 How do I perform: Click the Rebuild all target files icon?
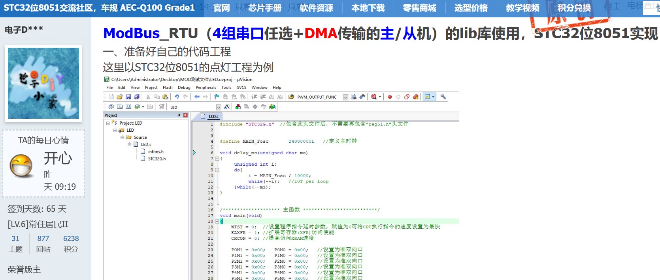tap(128, 106)
